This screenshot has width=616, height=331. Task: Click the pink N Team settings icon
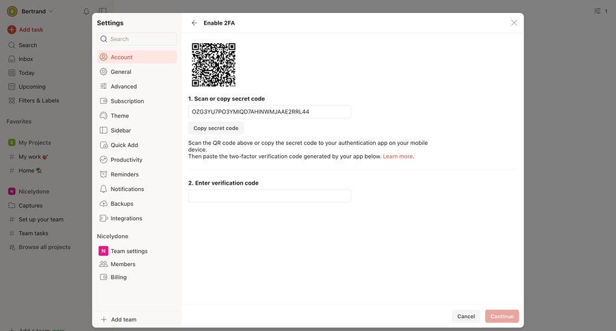(103, 251)
